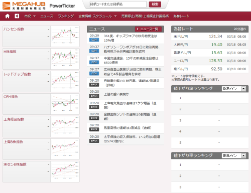The height and width of the screenshot is (193, 251).
Task: Open the 09:39 361度 news headline
Action: click(x=131, y=38)
